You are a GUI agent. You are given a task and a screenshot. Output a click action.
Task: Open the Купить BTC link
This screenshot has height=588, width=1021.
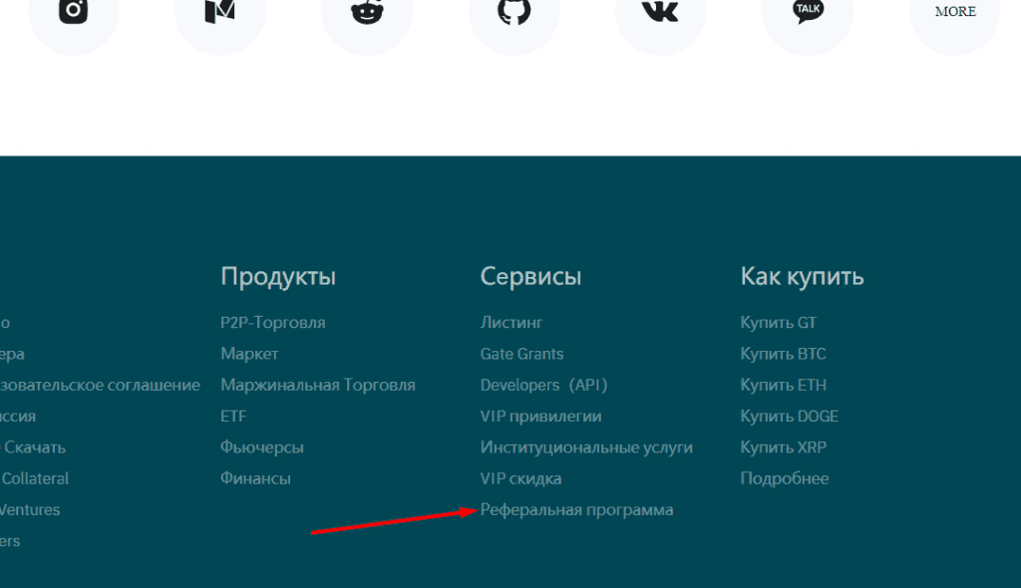(784, 354)
